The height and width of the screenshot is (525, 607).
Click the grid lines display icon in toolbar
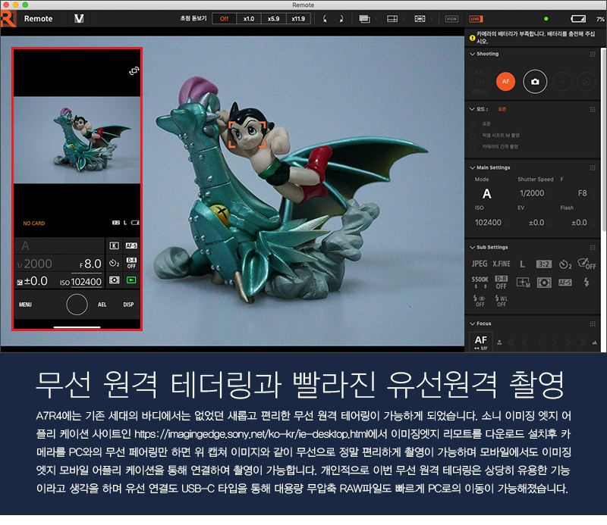[x=420, y=18]
